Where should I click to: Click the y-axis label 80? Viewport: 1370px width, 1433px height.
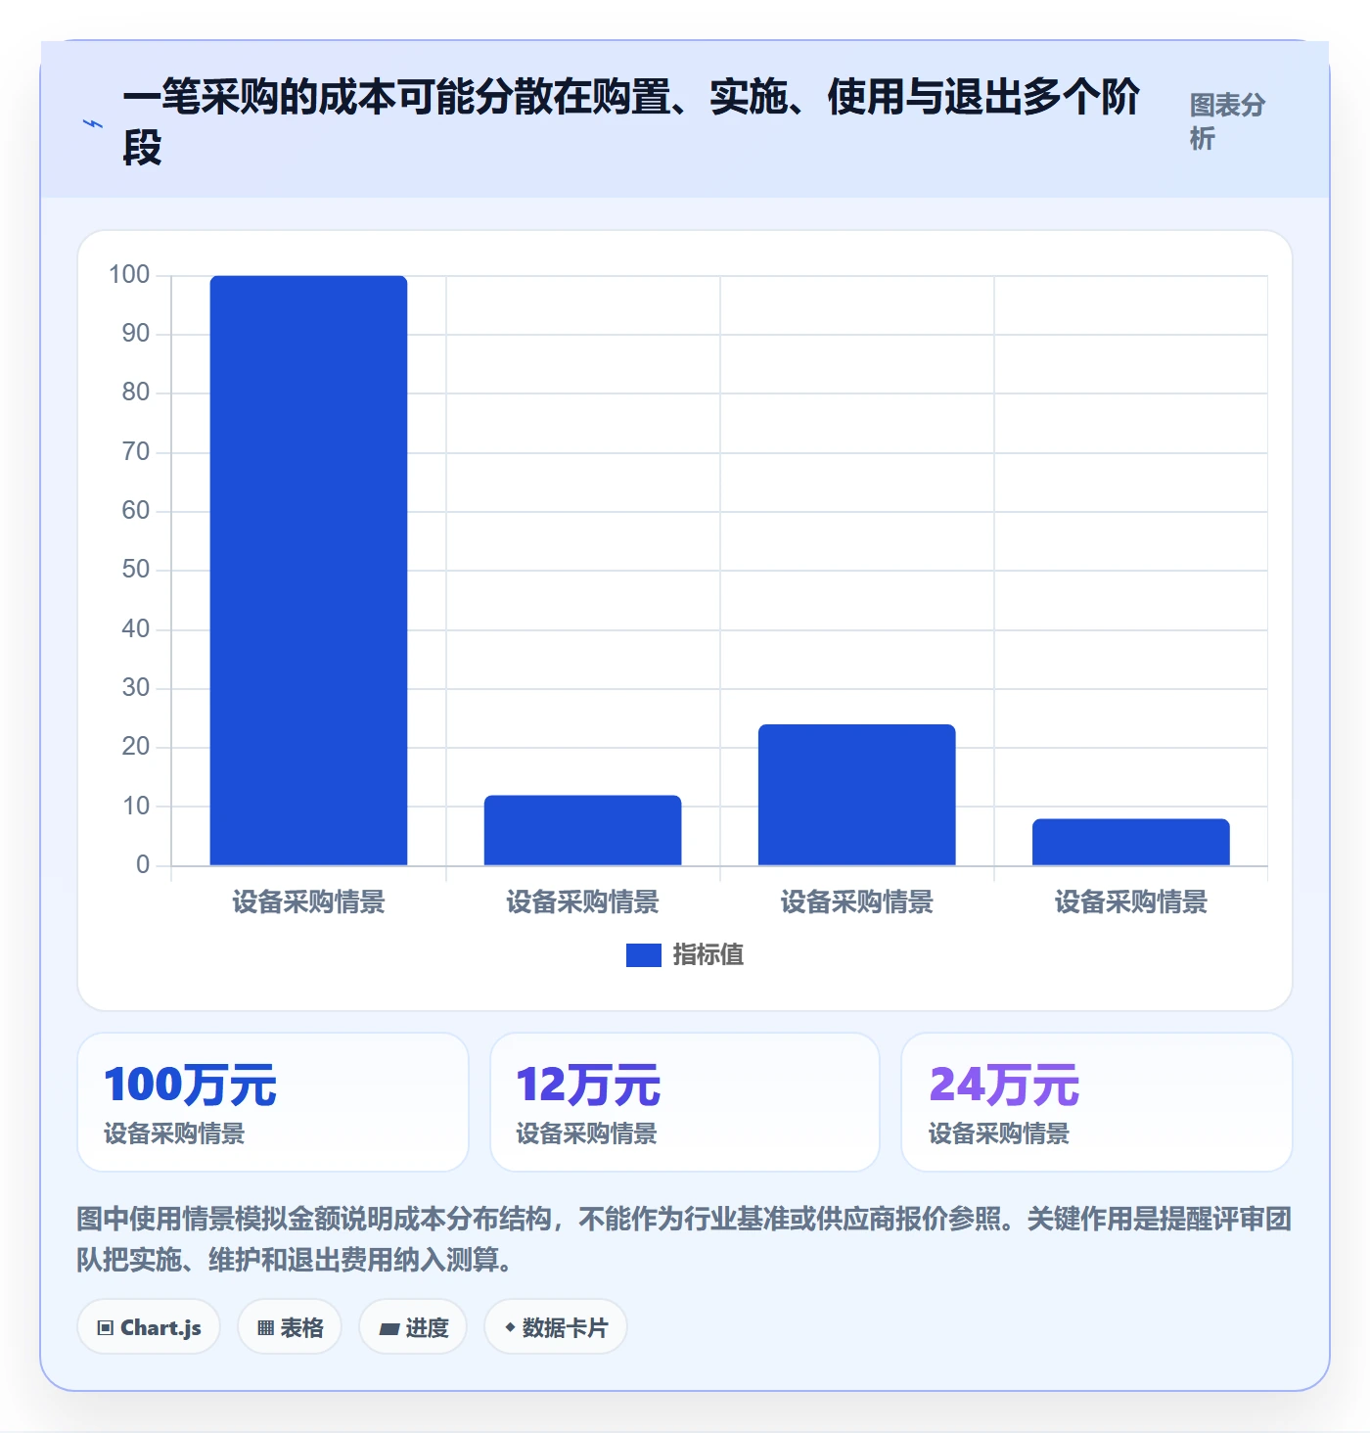135,393
